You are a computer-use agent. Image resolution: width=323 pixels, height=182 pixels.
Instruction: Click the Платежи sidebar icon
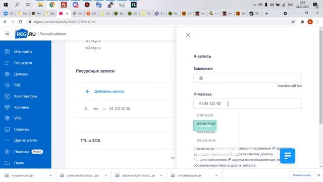click(x=7, y=152)
